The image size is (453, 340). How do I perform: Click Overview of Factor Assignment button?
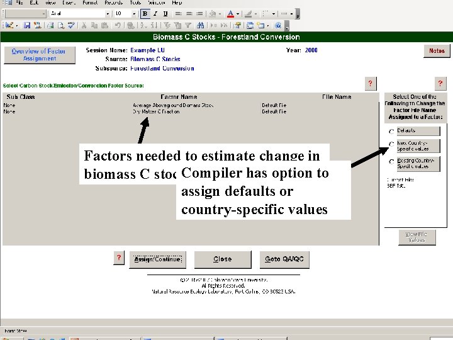coord(40,55)
